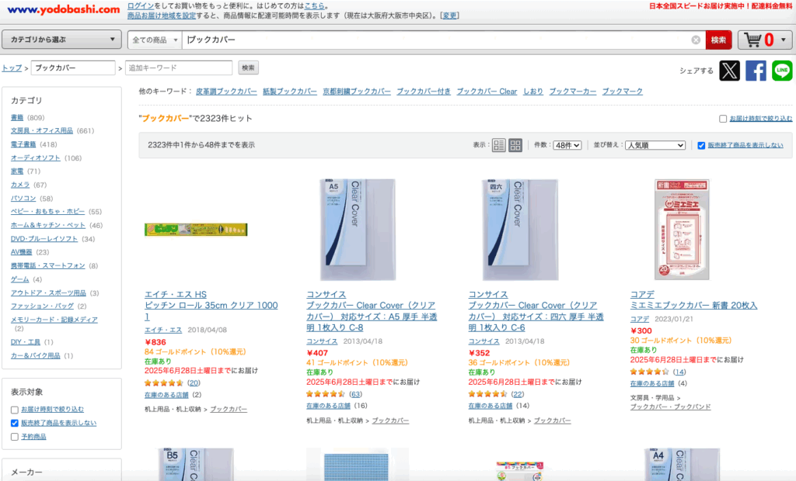
Task: Filter by ファッション・バッグ category
Action: (x=42, y=306)
